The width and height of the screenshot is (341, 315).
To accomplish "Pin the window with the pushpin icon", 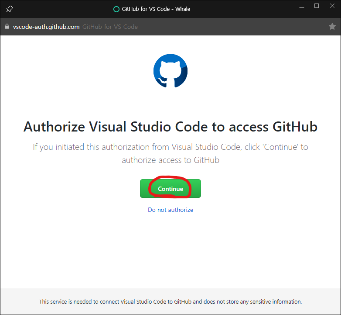I will click(9, 9).
